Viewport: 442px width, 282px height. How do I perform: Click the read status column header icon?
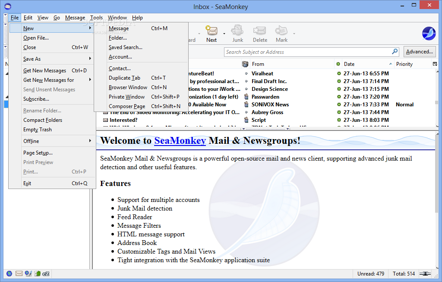338,64
